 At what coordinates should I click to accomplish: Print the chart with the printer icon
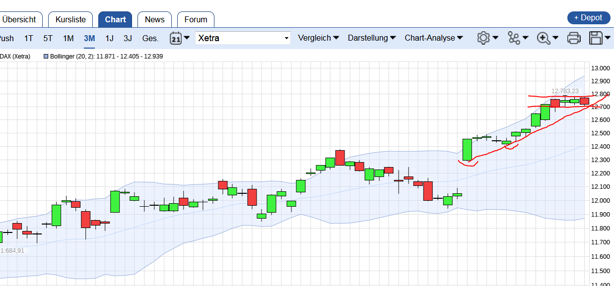click(x=574, y=38)
